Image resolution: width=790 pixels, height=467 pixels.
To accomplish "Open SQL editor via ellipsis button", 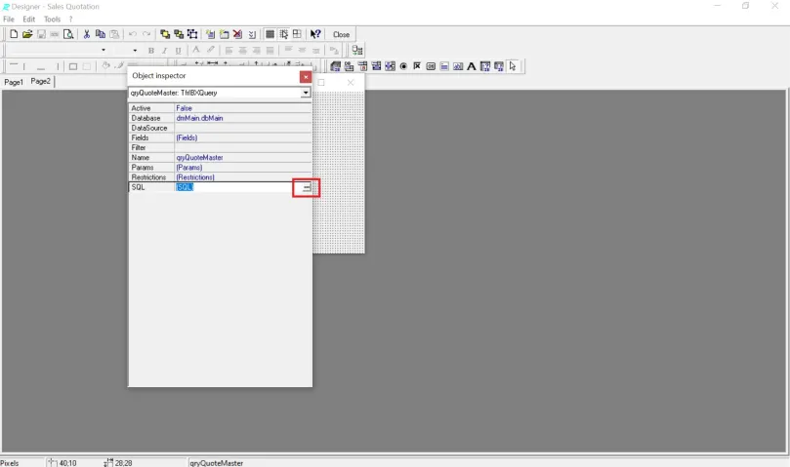I will tap(306, 187).
